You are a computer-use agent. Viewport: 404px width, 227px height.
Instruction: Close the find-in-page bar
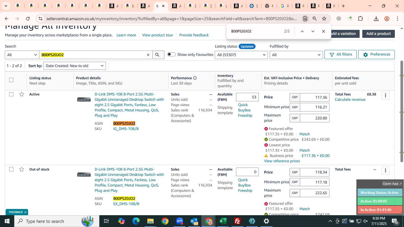[x=323, y=31]
